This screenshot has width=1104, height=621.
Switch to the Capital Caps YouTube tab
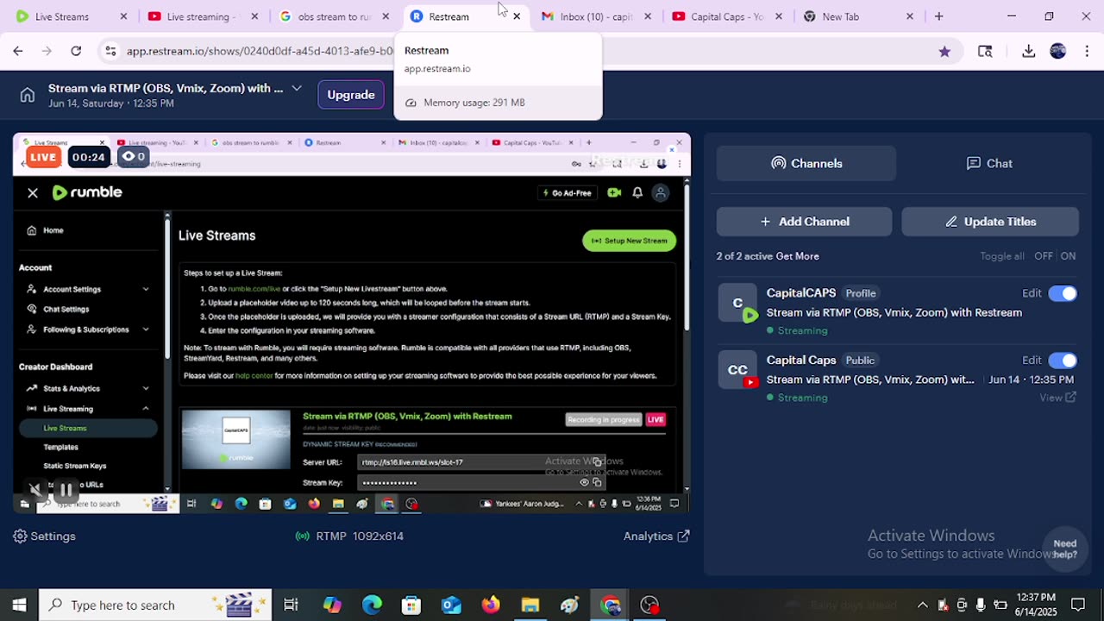pos(727,16)
